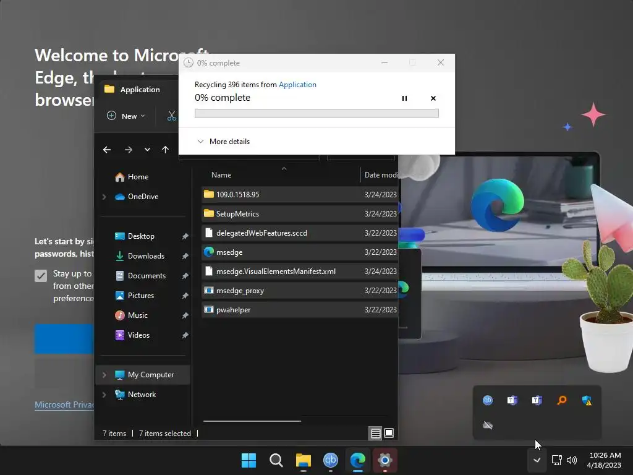633x475 pixels.
Task: Click the horizontal scrollbar in File Explorer
Action: pos(252,421)
